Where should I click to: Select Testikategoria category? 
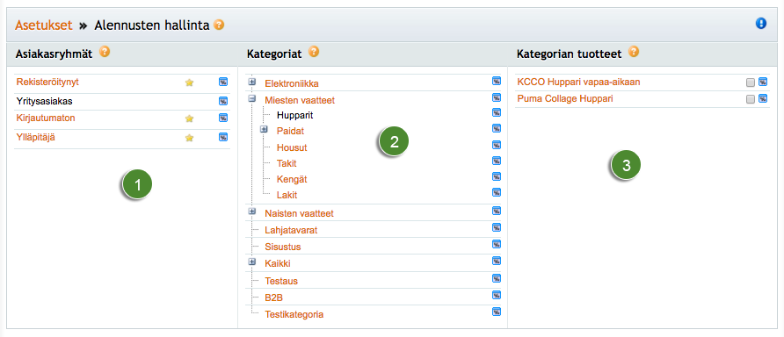294,314
